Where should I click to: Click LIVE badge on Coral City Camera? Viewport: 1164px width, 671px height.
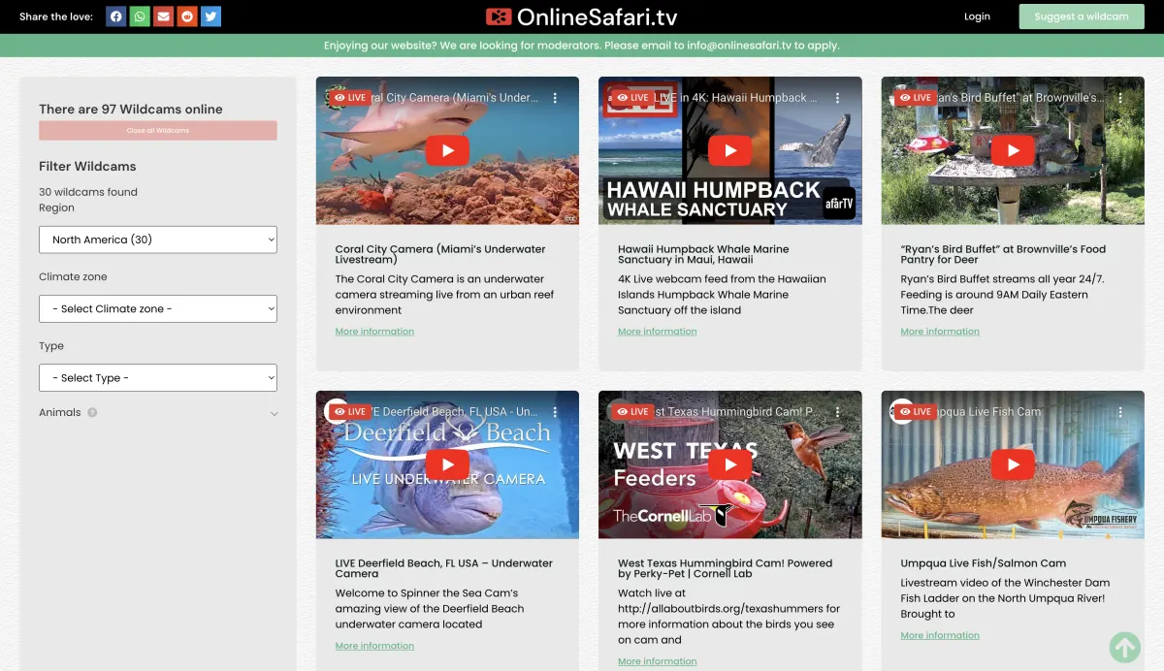click(349, 98)
